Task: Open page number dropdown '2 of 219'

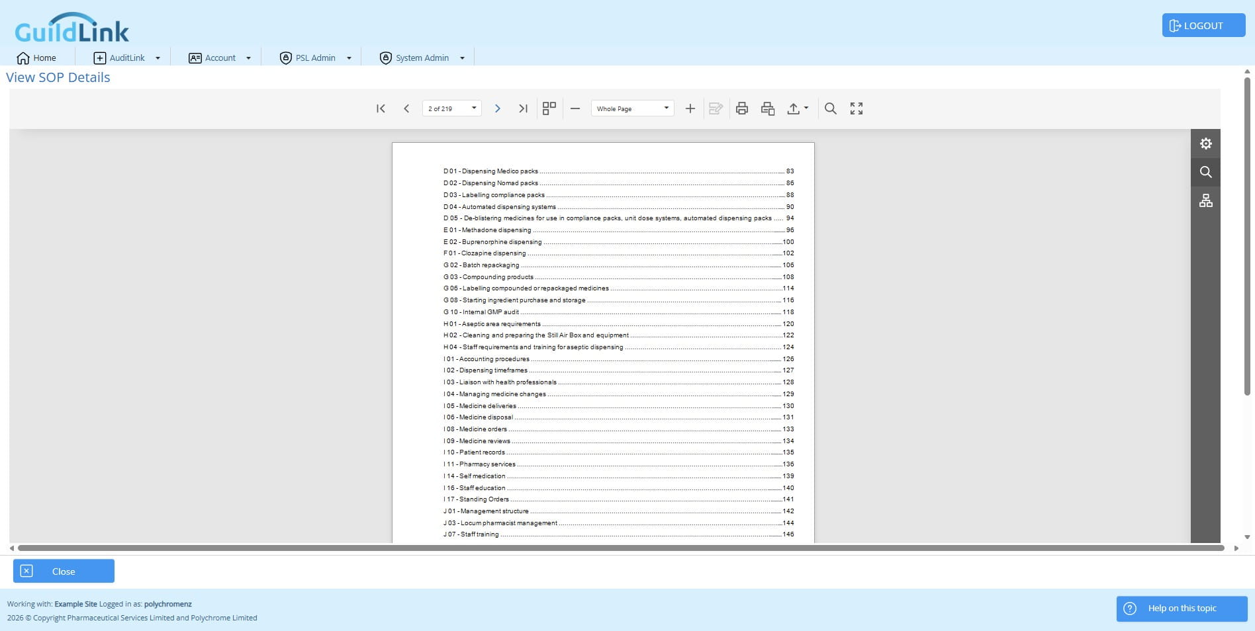Action: pyautogui.click(x=452, y=108)
